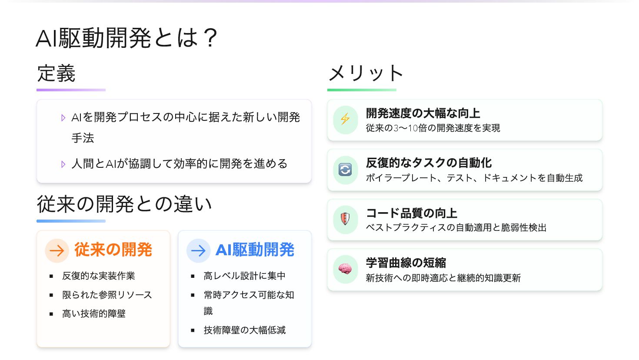Click the orange 従来の開発 card title

[113, 250]
